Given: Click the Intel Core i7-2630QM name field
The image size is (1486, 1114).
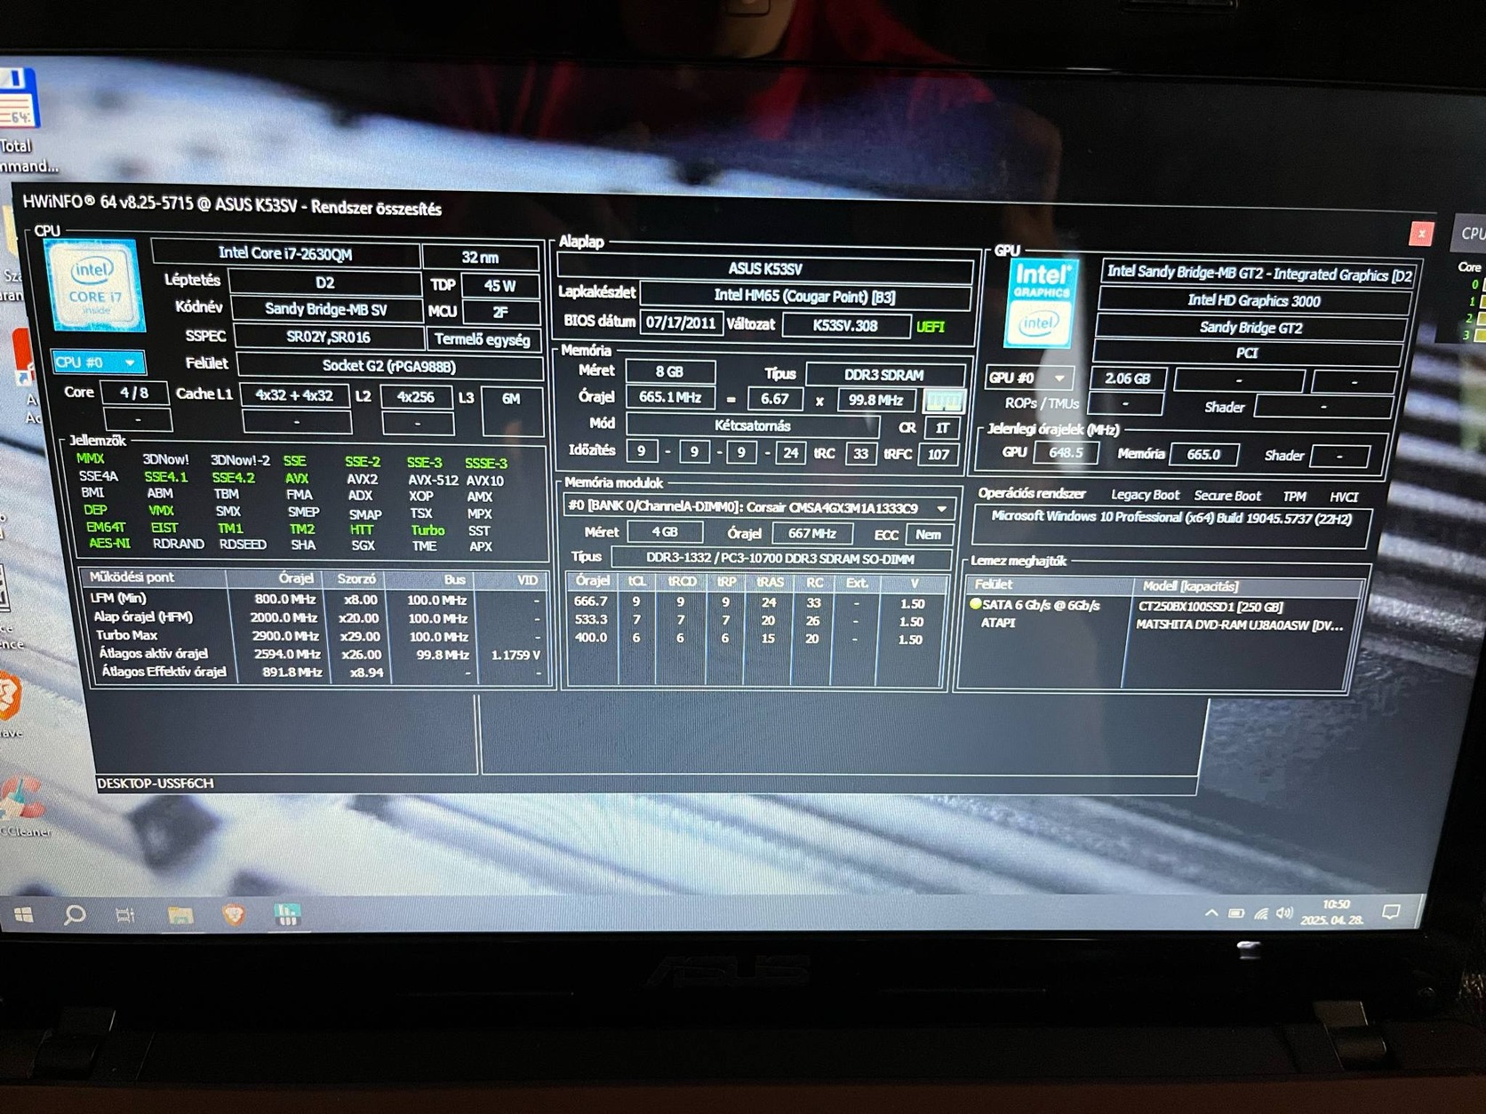Looking at the screenshot, I should click(x=285, y=253).
